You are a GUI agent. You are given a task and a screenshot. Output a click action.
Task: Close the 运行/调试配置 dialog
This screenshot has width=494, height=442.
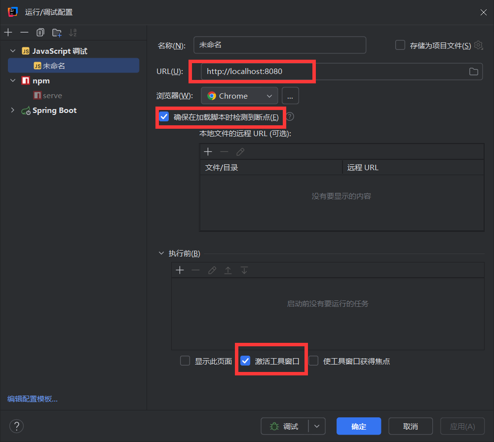click(x=483, y=12)
